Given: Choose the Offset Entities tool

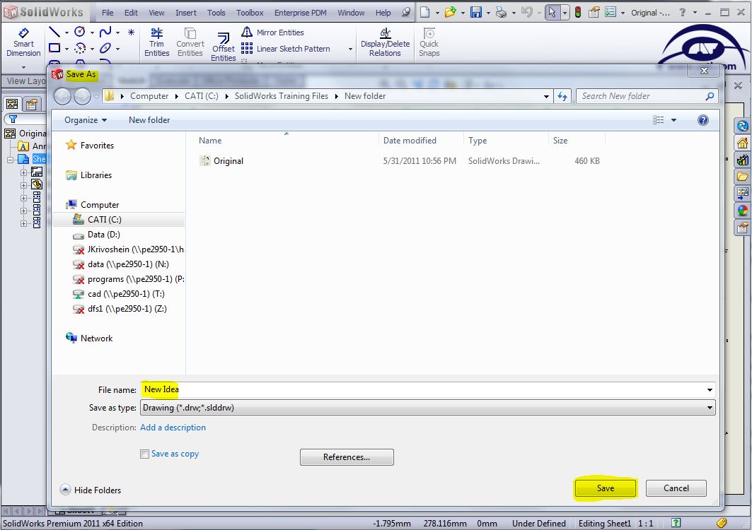Looking at the screenshot, I should (224, 47).
